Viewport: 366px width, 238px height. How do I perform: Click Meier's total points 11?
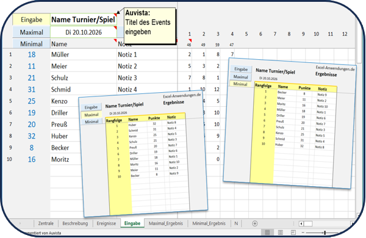32,66
